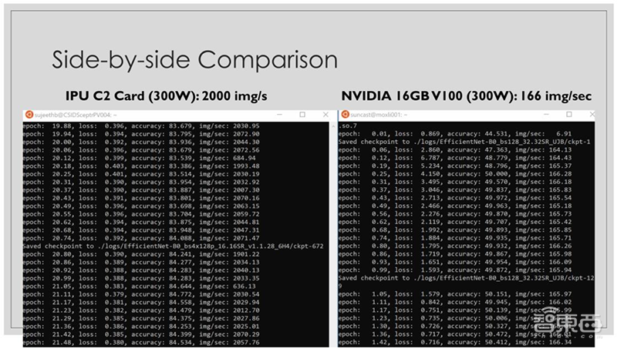Close the suncast@moxli001 terminal window

tap(590, 114)
